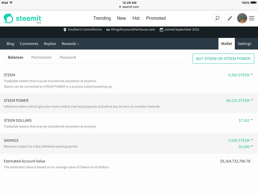258x194 pixels.
Task: Switch to the Replies tab
Action: (x=50, y=44)
